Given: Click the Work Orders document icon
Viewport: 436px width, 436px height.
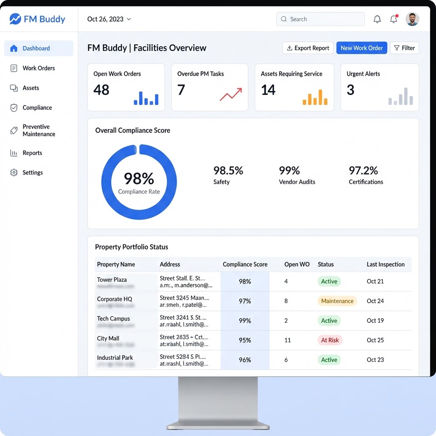Looking at the screenshot, I should point(14,68).
